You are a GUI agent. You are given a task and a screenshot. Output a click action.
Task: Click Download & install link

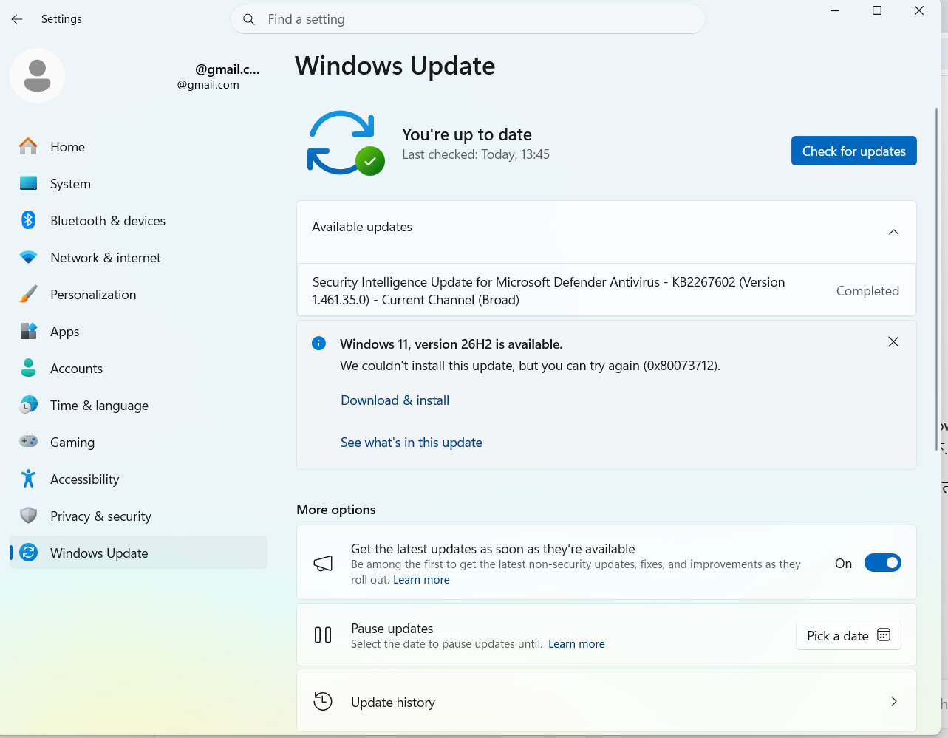tap(395, 400)
